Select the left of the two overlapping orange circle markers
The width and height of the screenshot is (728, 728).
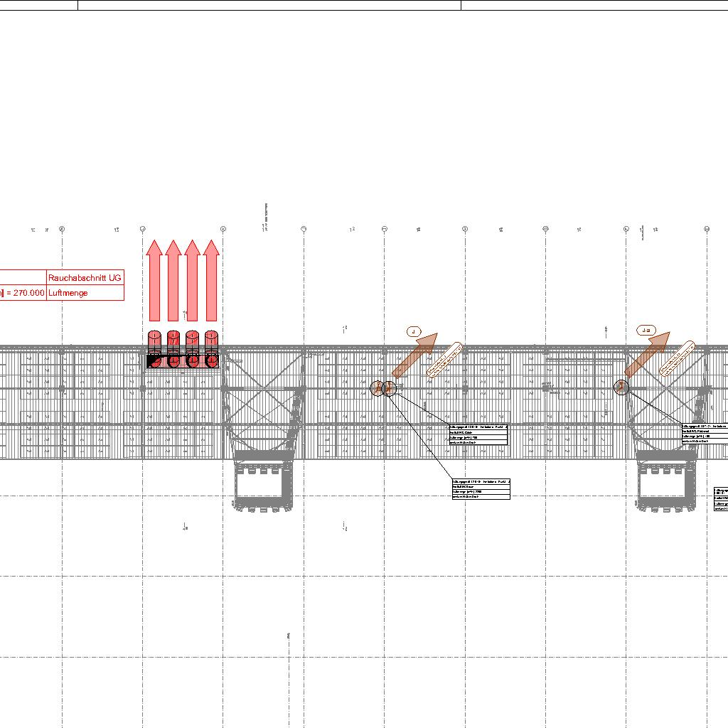point(376,388)
